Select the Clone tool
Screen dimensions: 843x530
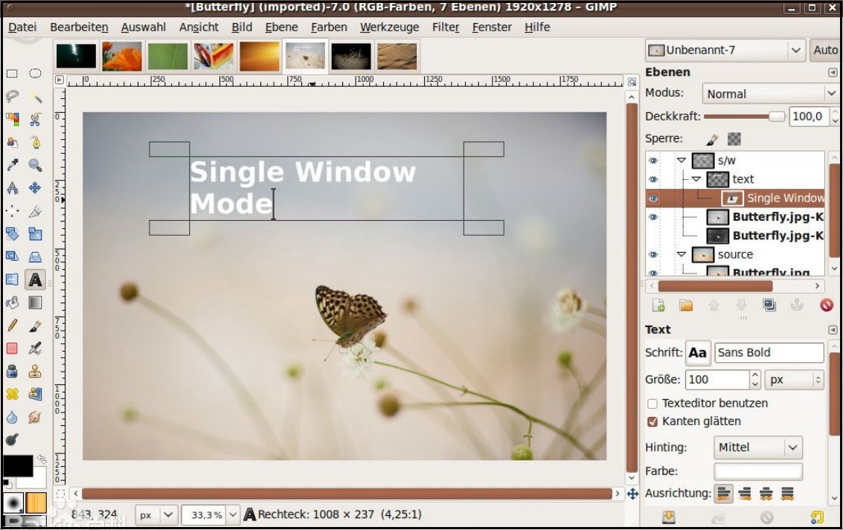pyautogui.click(x=36, y=371)
